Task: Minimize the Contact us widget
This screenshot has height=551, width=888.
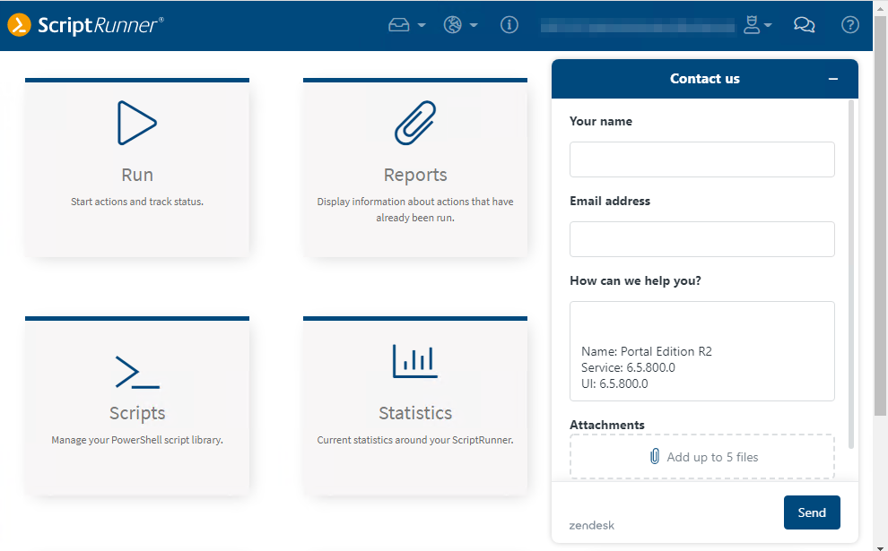Action: [833, 79]
